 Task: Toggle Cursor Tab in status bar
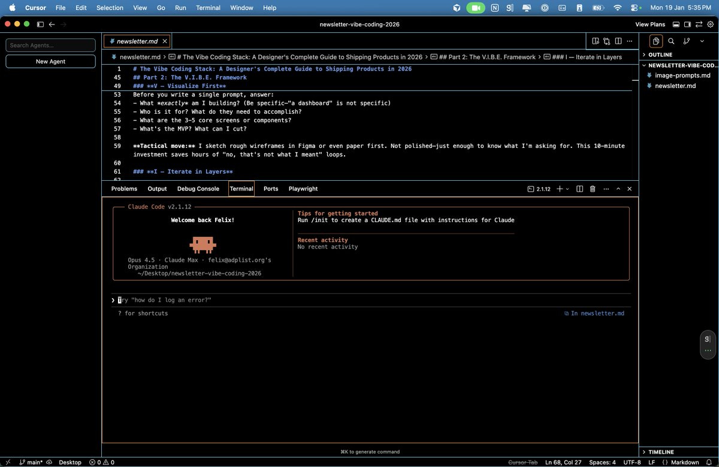tap(523, 462)
